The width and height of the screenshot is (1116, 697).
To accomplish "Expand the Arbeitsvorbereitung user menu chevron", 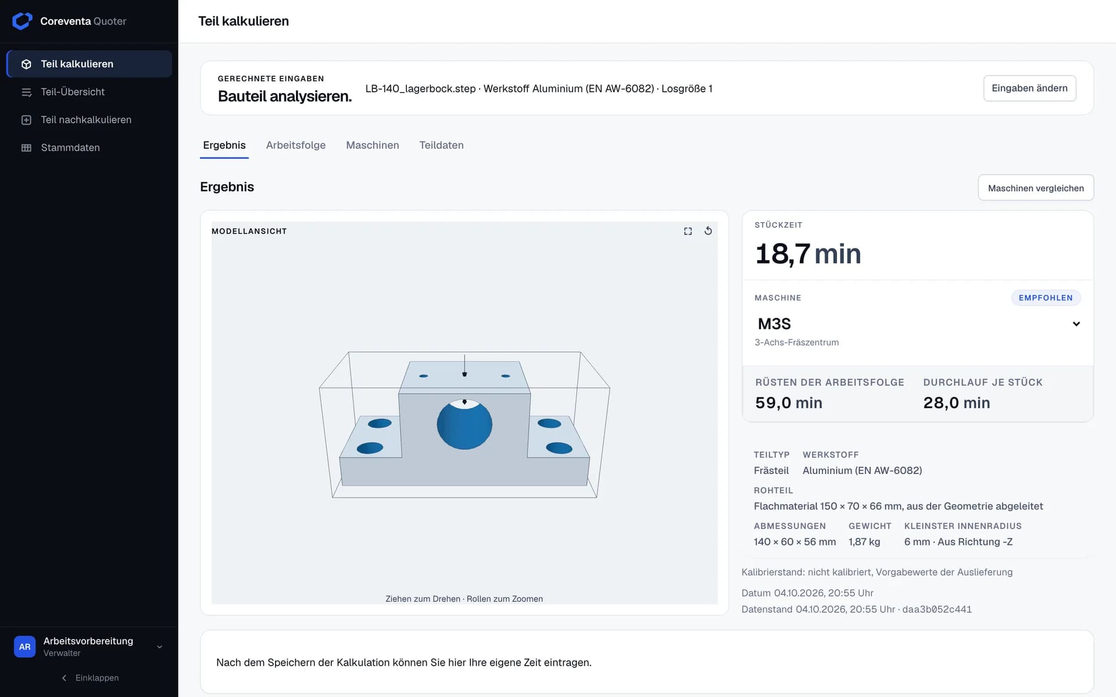I will pos(159,646).
